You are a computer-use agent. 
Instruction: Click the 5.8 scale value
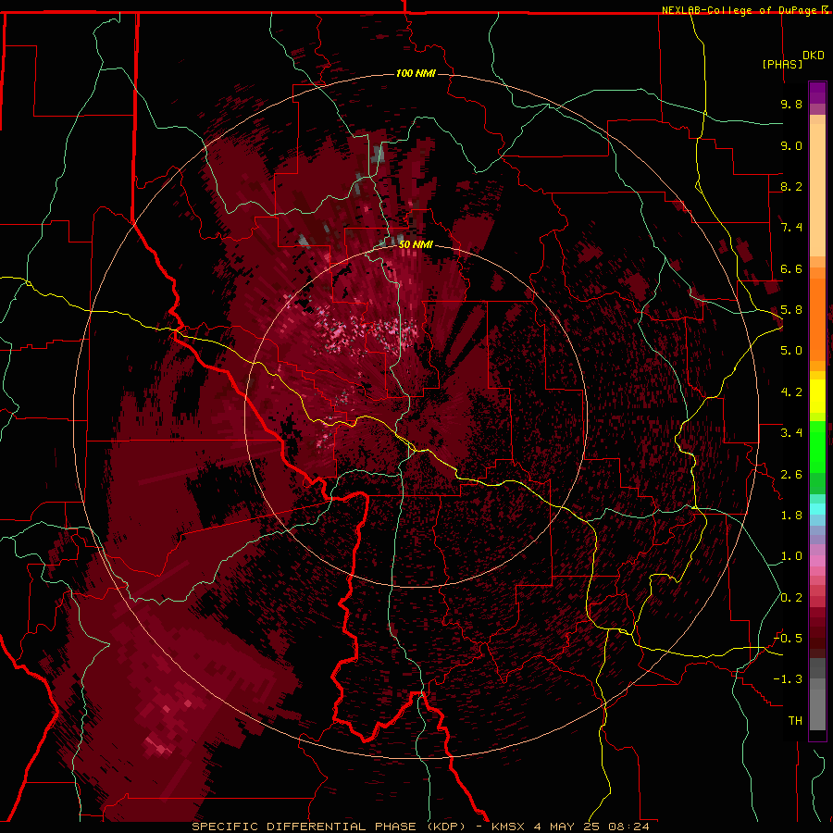pyautogui.click(x=791, y=310)
